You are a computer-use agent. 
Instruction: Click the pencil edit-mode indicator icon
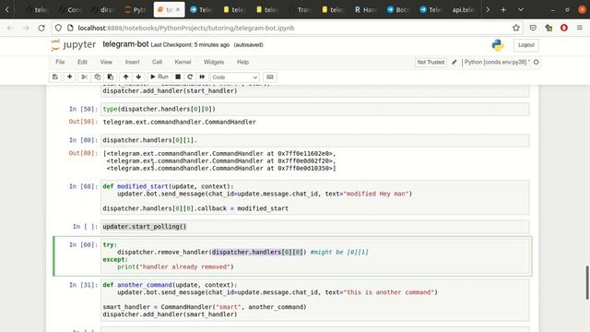454,62
